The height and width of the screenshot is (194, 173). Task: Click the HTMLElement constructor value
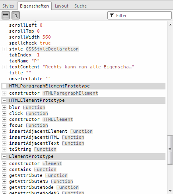58,119
